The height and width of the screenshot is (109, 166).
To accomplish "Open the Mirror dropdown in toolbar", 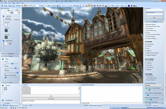I will click(113, 6).
